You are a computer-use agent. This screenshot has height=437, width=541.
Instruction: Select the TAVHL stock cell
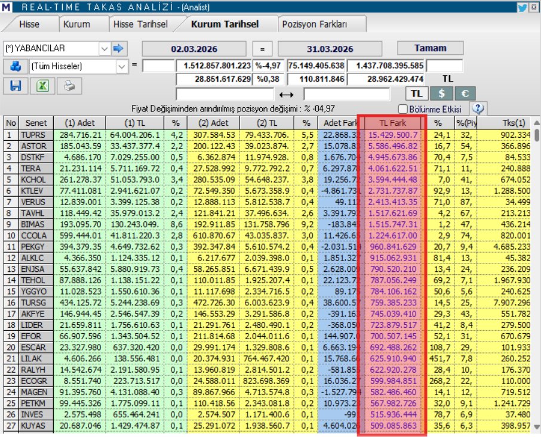coord(36,213)
